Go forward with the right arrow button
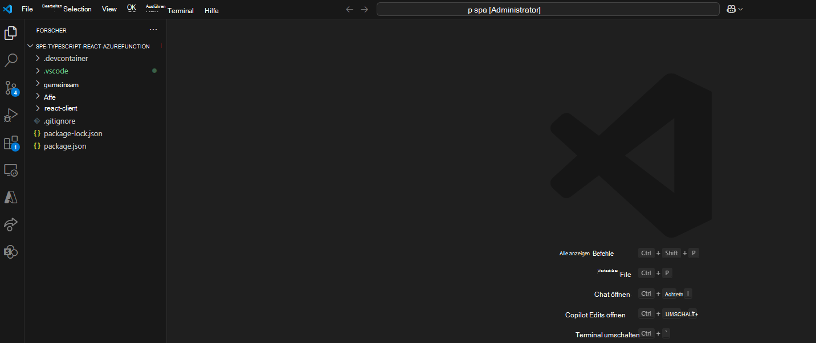The width and height of the screenshot is (816, 343). (365, 9)
